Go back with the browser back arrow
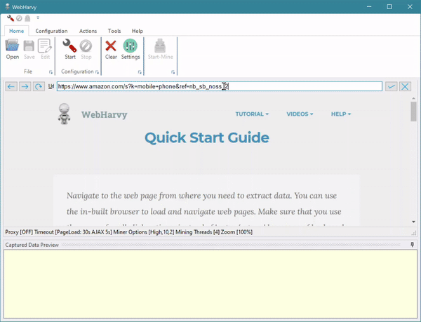Image resolution: width=421 pixels, height=322 pixels. point(11,86)
